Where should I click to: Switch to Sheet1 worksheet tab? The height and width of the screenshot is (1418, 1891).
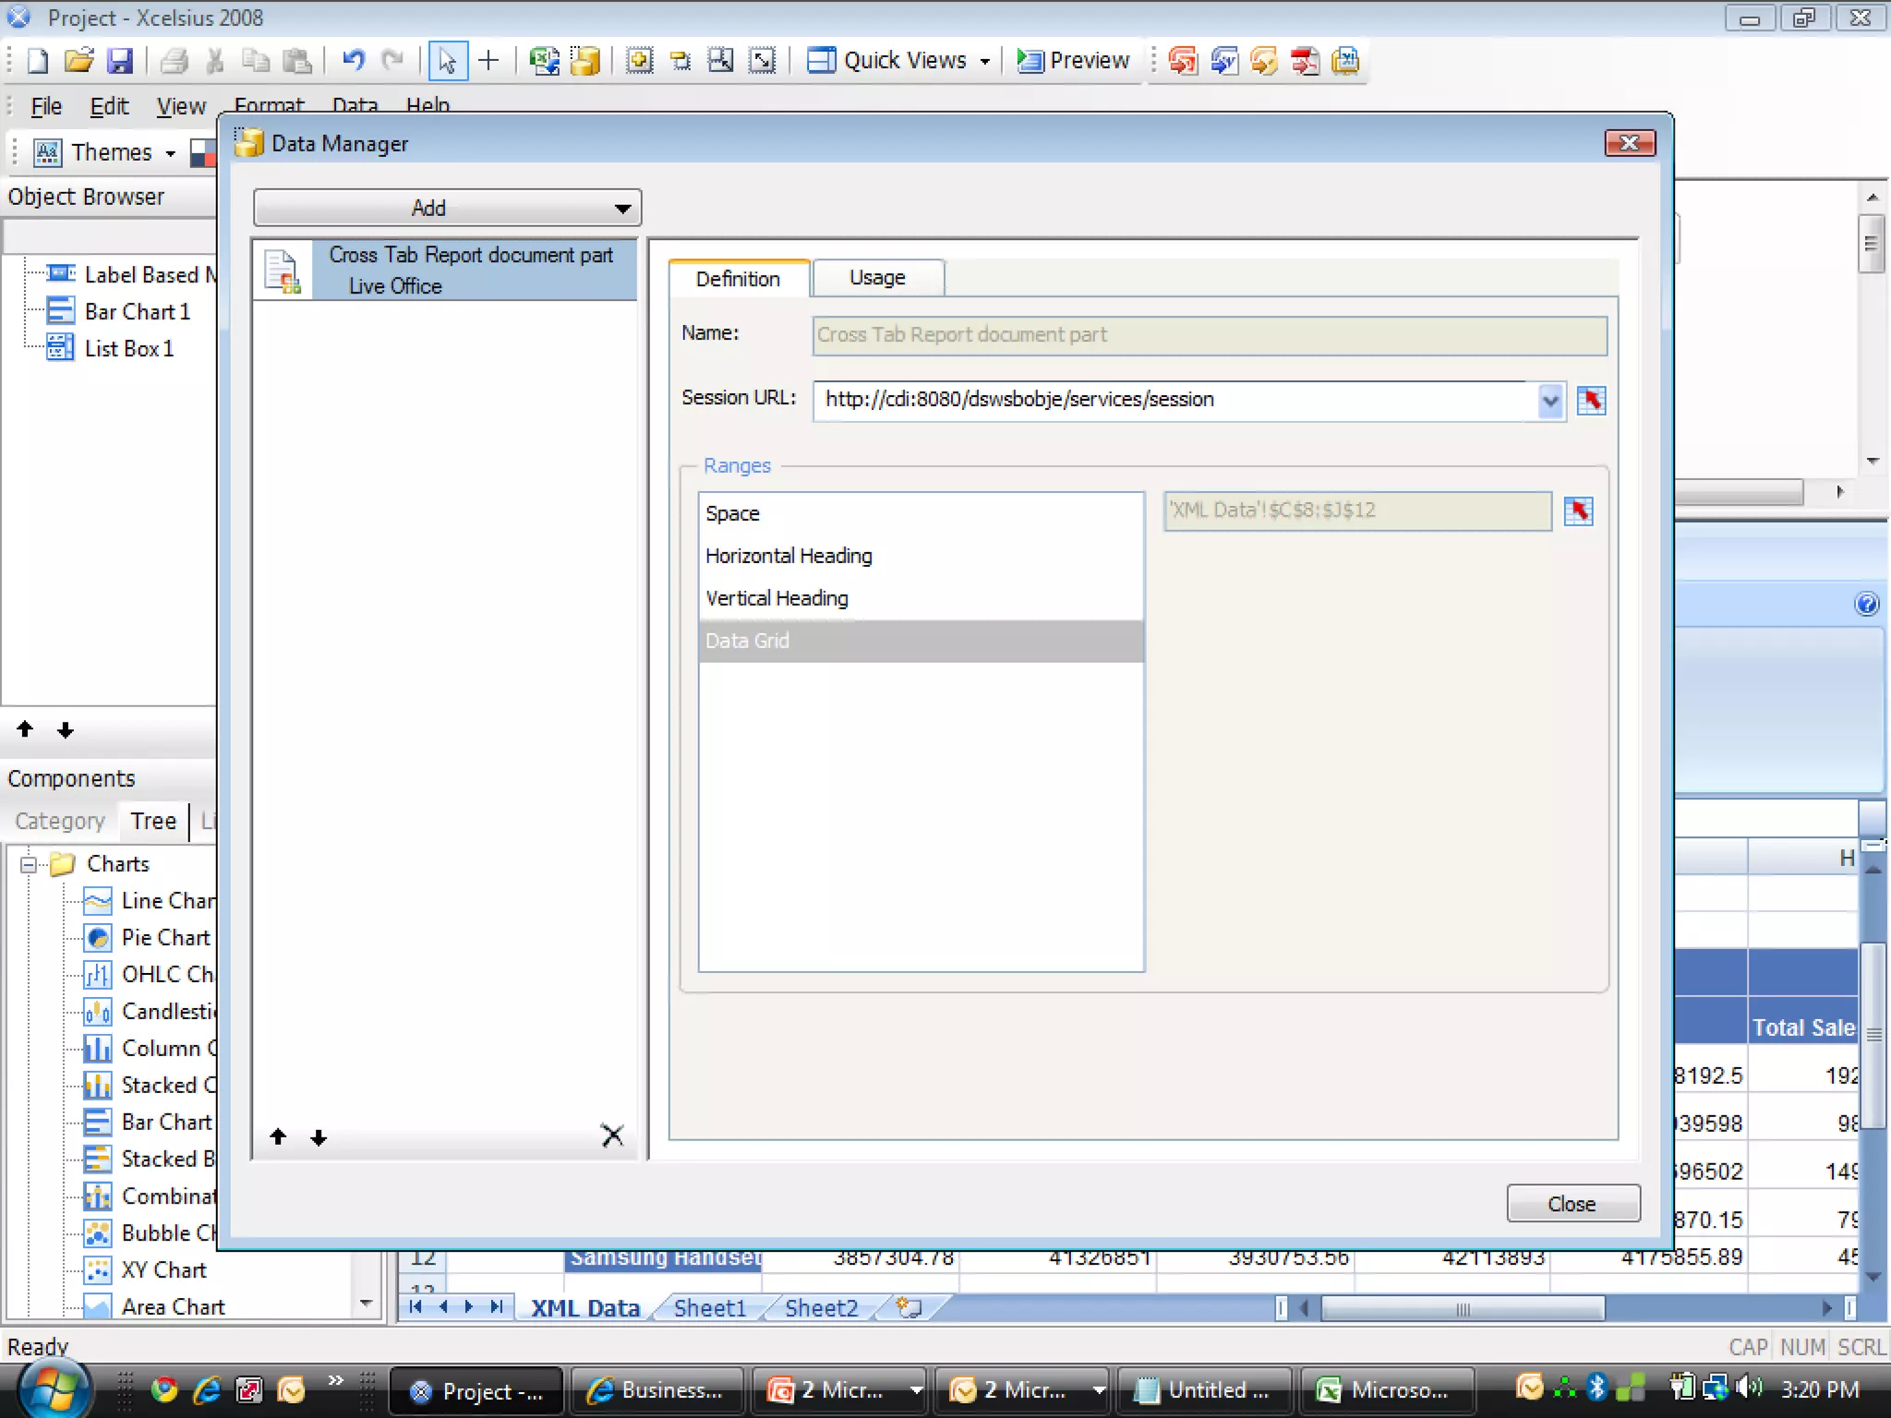(x=710, y=1308)
